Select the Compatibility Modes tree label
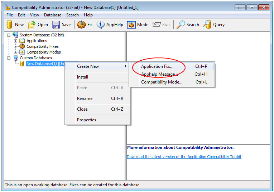The height and width of the screenshot is (192, 274). click(43, 52)
